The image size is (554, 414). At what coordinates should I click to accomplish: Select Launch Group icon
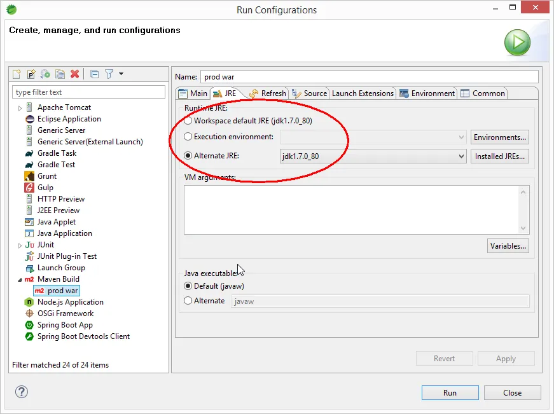[29, 268]
